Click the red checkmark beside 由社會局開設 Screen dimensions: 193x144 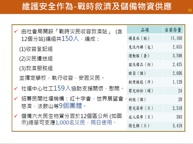pyautogui.click(x=16, y=31)
